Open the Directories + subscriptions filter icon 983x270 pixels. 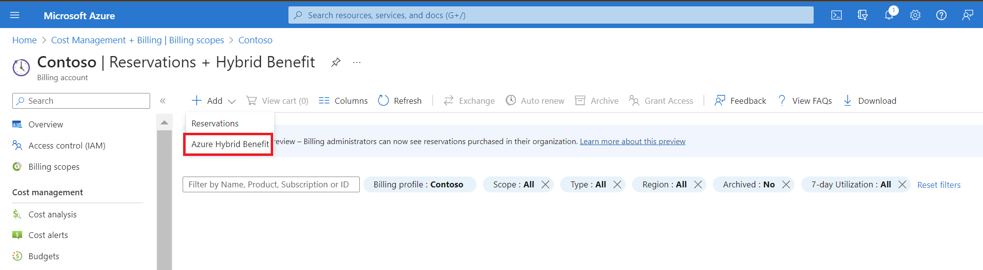[x=862, y=15]
